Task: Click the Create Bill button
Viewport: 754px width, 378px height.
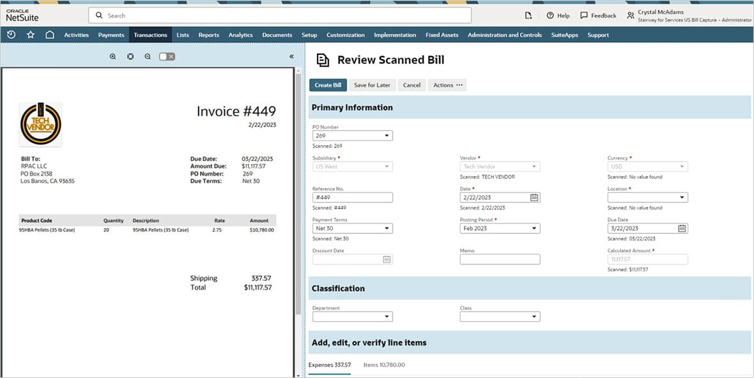Action: click(x=328, y=84)
